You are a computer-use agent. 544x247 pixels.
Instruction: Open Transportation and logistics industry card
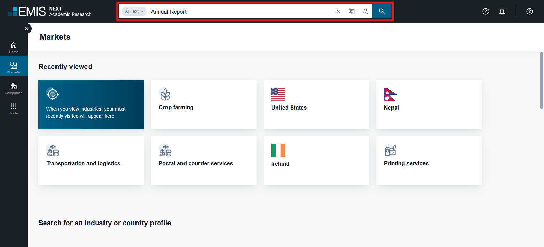tap(91, 161)
